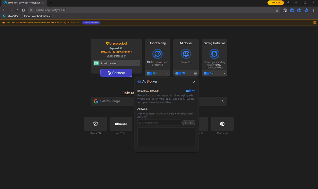This screenshot has width=318, height=189.
Task: Turn off the Ad Blocker card toggle
Action: tap(178, 73)
